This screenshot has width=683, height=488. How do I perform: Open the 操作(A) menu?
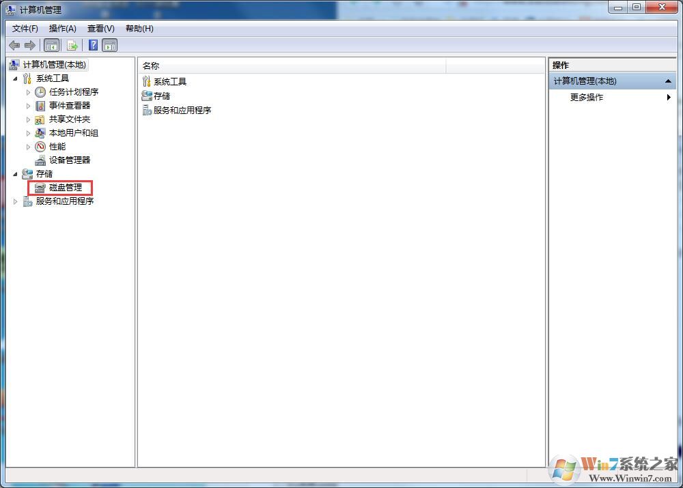(x=62, y=28)
